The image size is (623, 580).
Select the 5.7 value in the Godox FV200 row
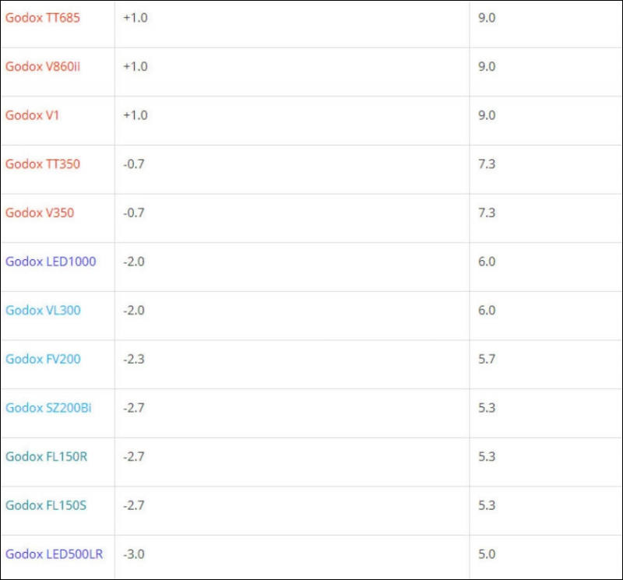click(487, 359)
